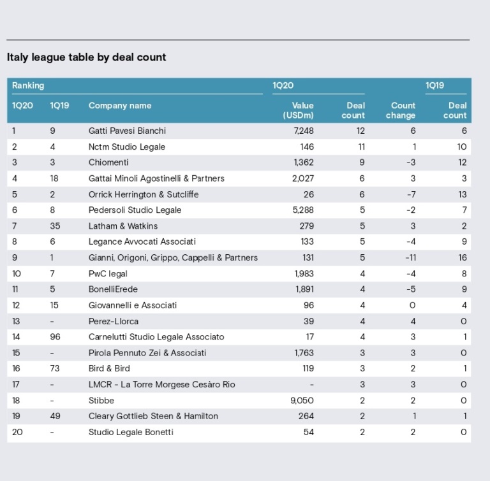Click the 1Q19 ranking column header
The height and width of the screenshot is (481, 490).
coord(59,106)
